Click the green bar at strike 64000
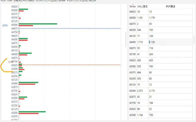Viewport: 196px width, 122px height. click(x=25, y=53)
